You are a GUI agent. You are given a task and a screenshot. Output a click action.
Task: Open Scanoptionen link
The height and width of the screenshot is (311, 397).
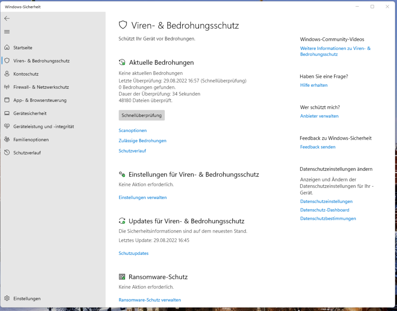tap(133, 131)
